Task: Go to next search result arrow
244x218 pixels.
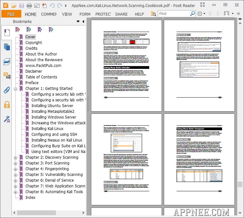Action: coord(219,14)
